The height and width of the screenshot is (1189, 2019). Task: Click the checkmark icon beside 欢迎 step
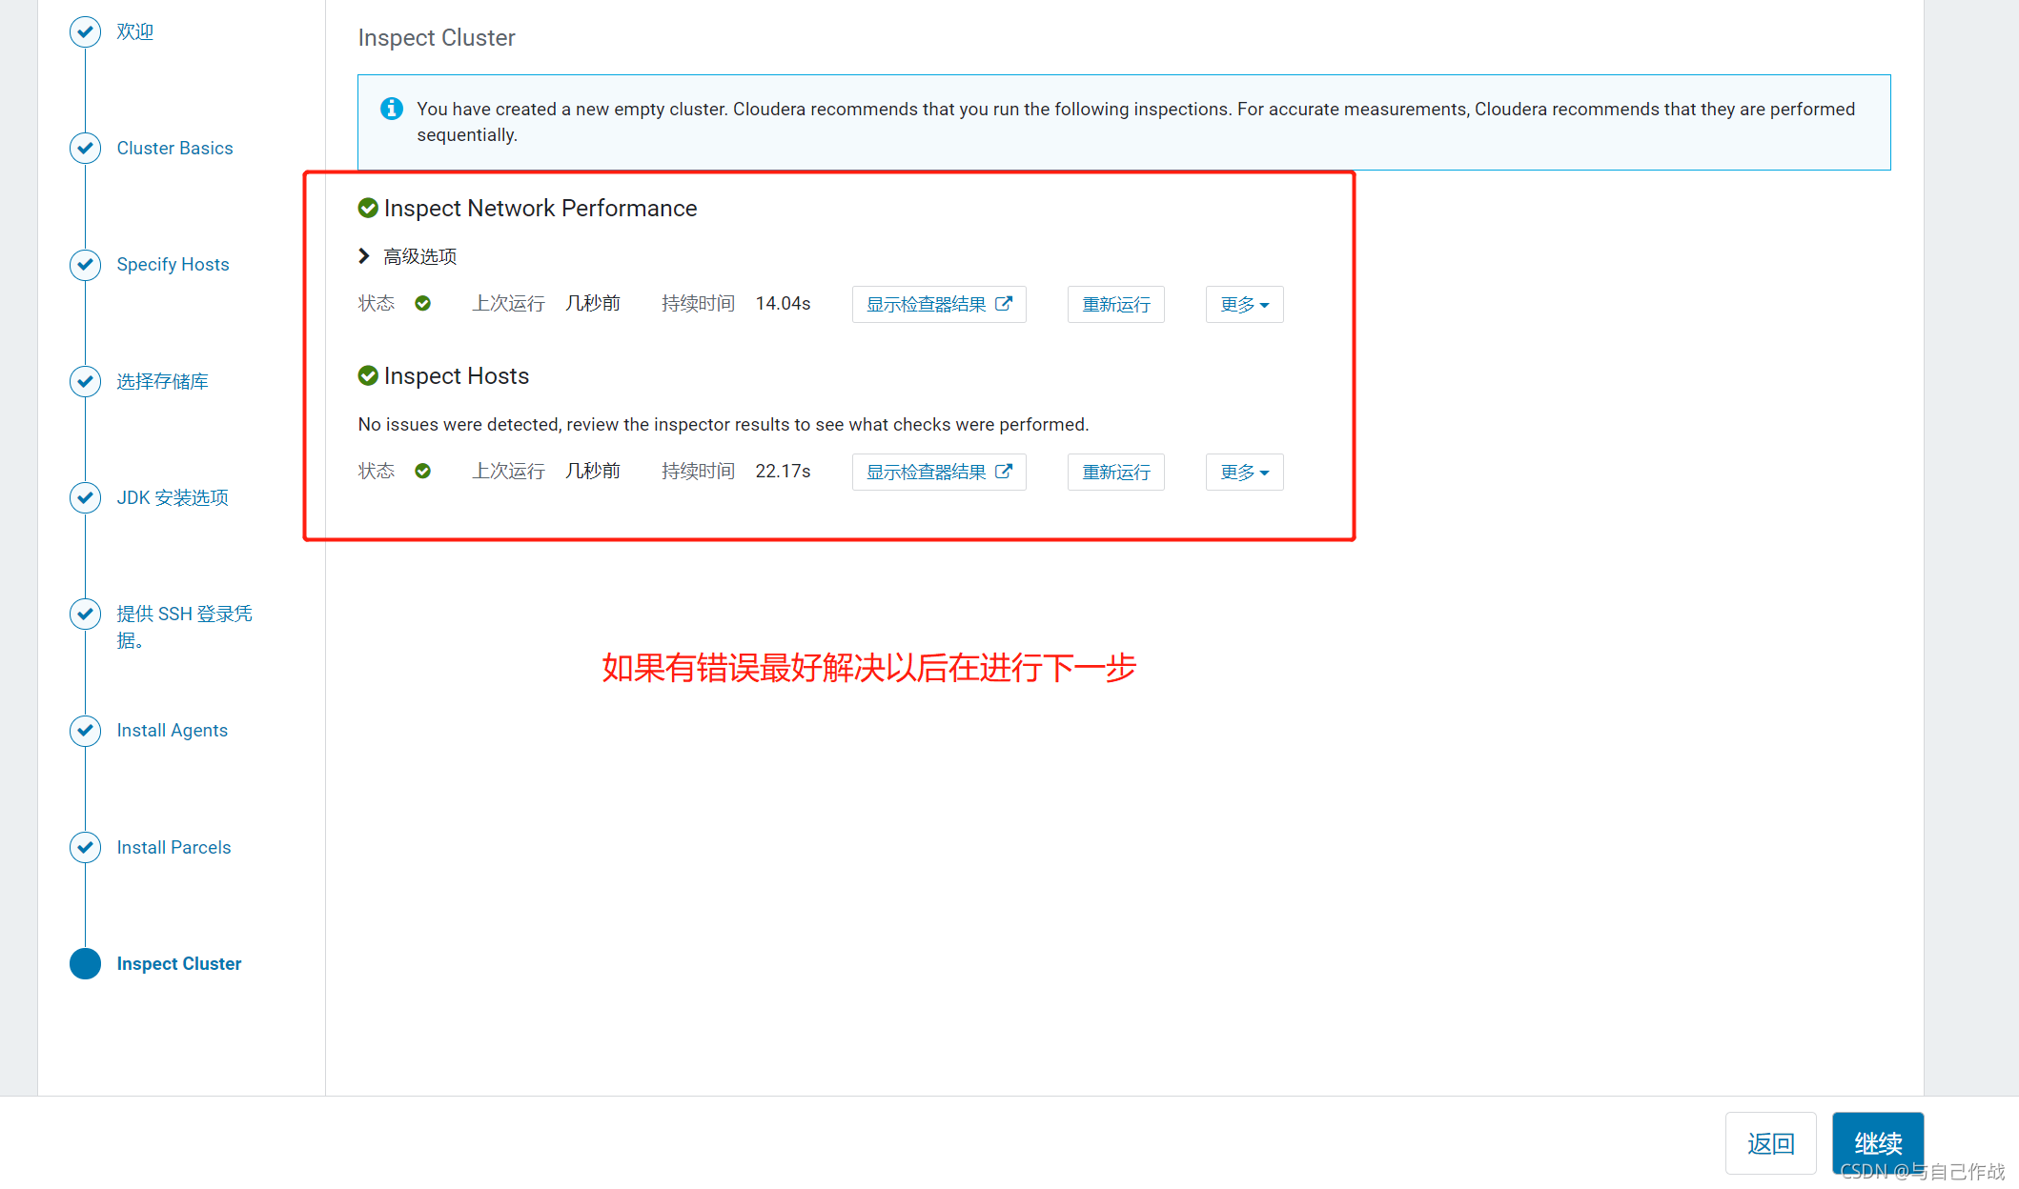(x=85, y=31)
